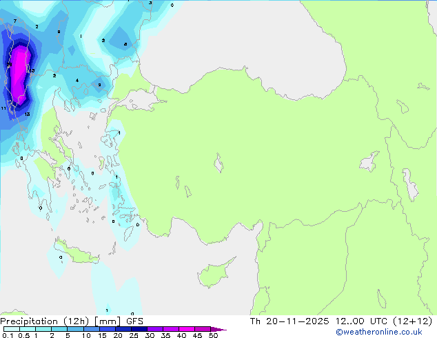Select the 0.1–0.5 mm legend color swatch

point(12,329)
